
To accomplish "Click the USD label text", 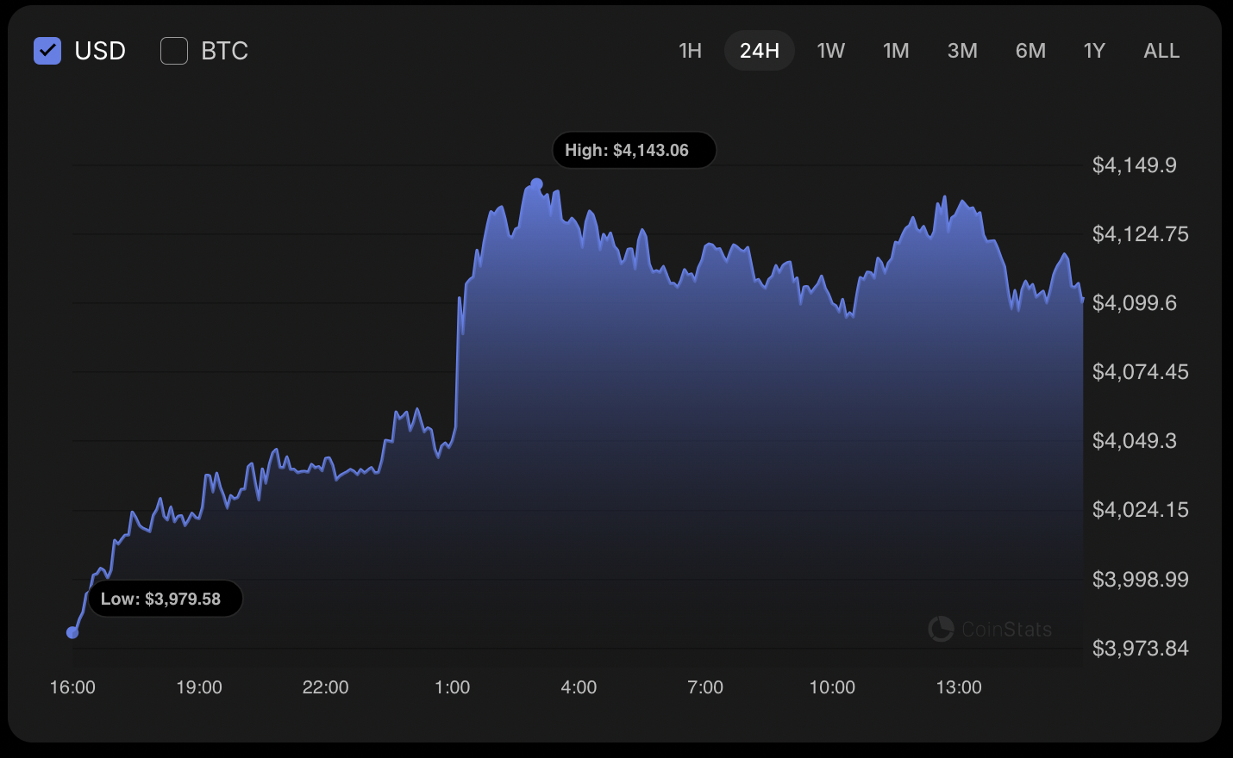I will (100, 51).
